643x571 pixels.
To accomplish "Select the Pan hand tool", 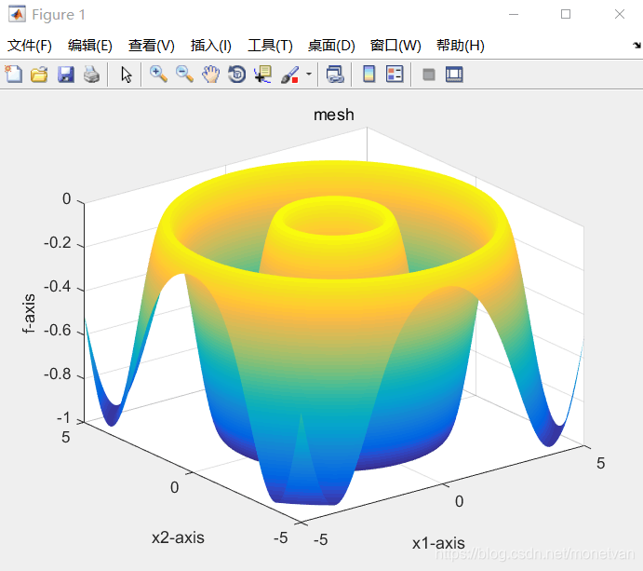I will pyautogui.click(x=211, y=75).
